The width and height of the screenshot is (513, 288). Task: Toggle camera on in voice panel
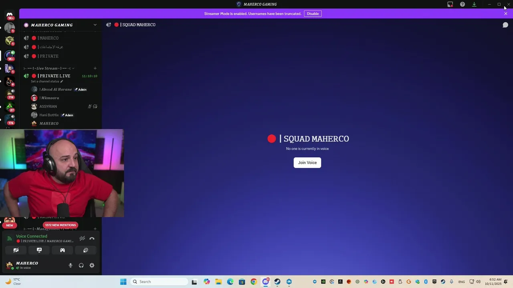click(16, 250)
